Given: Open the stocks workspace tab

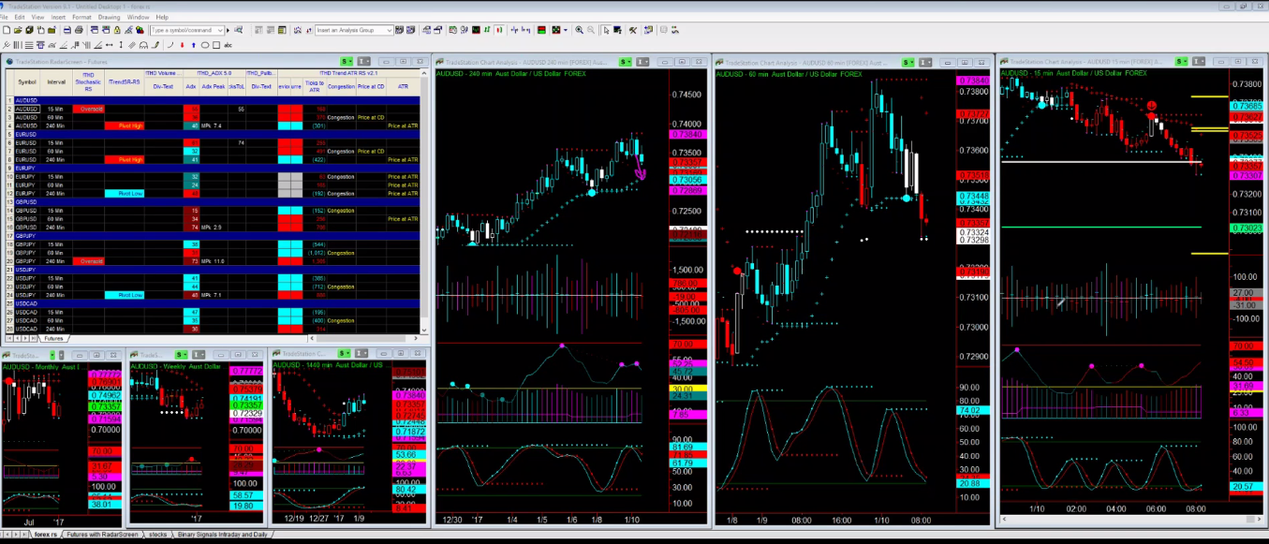Looking at the screenshot, I should click(157, 534).
